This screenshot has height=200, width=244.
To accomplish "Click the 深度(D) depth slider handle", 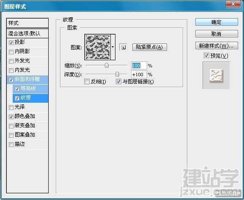I will 117,74.
